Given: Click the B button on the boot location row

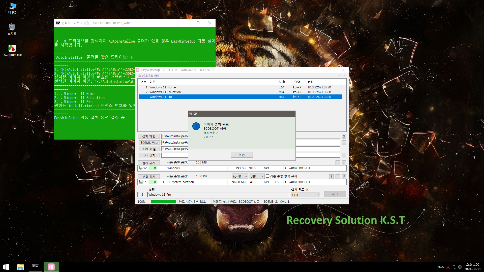Looking at the screenshot, I should coord(331,177).
